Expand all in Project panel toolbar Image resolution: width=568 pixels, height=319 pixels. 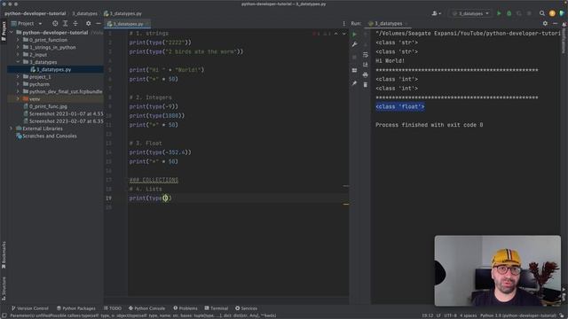pos(65,24)
